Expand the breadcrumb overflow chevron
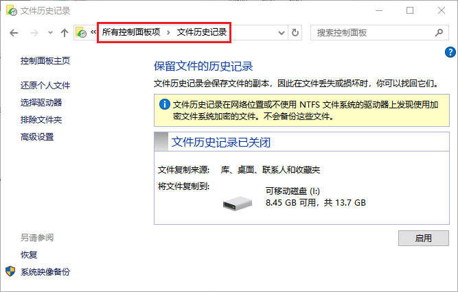Image resolution: width=458 pixels, height=292 pixels. (93, 32)
